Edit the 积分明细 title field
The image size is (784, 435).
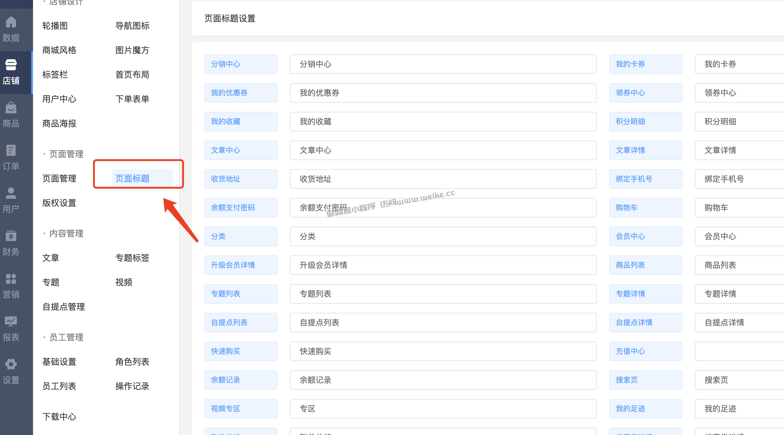coord(739,122)
